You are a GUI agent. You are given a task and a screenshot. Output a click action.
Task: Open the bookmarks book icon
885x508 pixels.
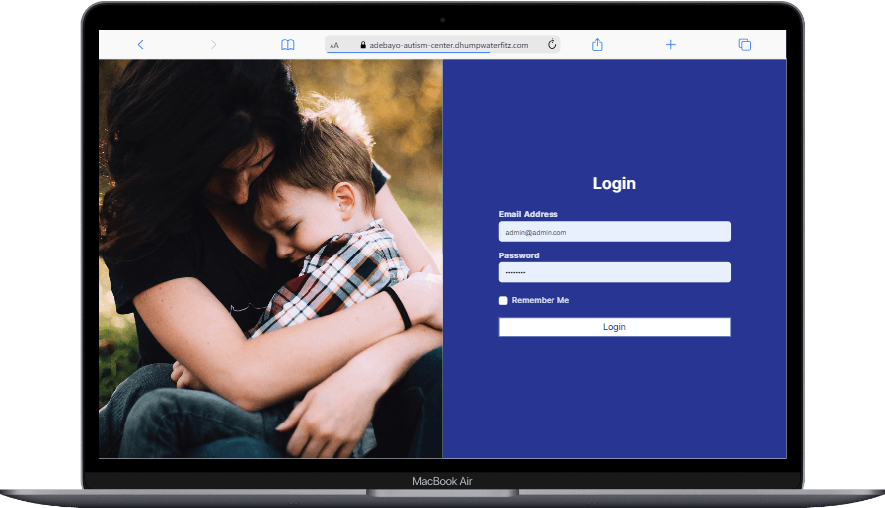[x=287, y=45]
